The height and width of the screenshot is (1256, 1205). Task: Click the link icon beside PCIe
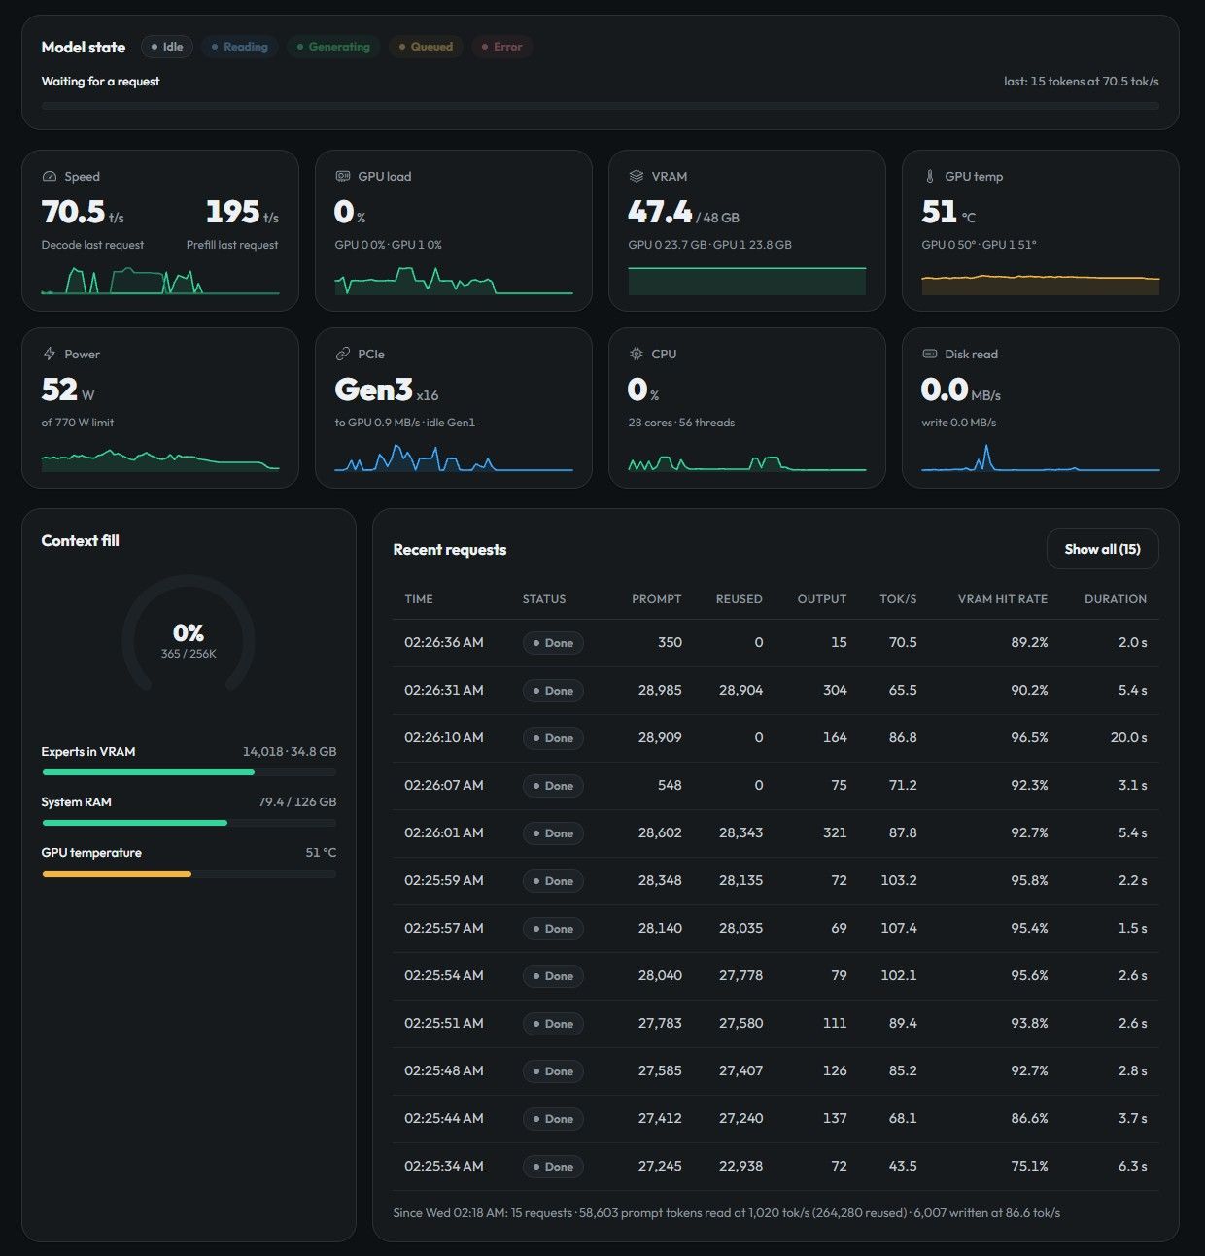tap(343, 355)
